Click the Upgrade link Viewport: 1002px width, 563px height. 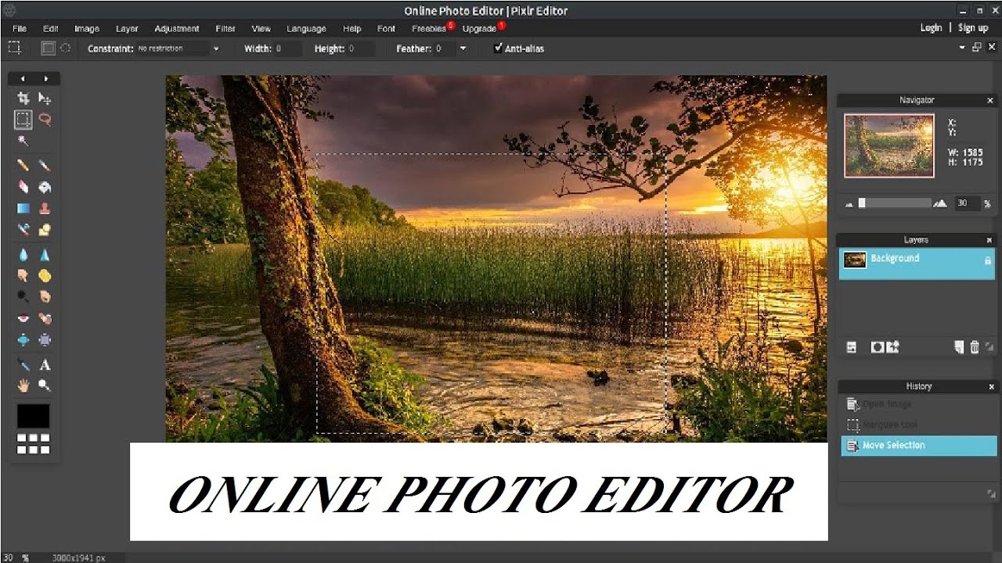click(479, 28)
